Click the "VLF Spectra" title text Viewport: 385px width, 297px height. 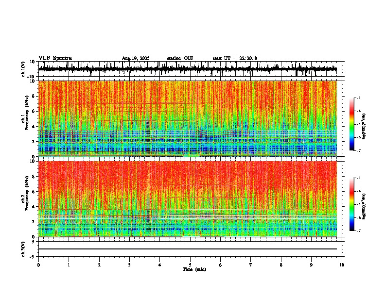click(x=55, y=58)
